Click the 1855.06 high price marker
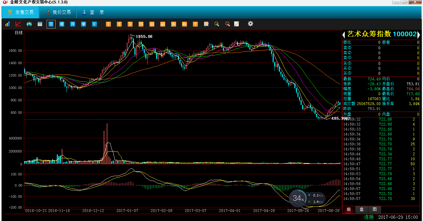 tap(144, 37)
